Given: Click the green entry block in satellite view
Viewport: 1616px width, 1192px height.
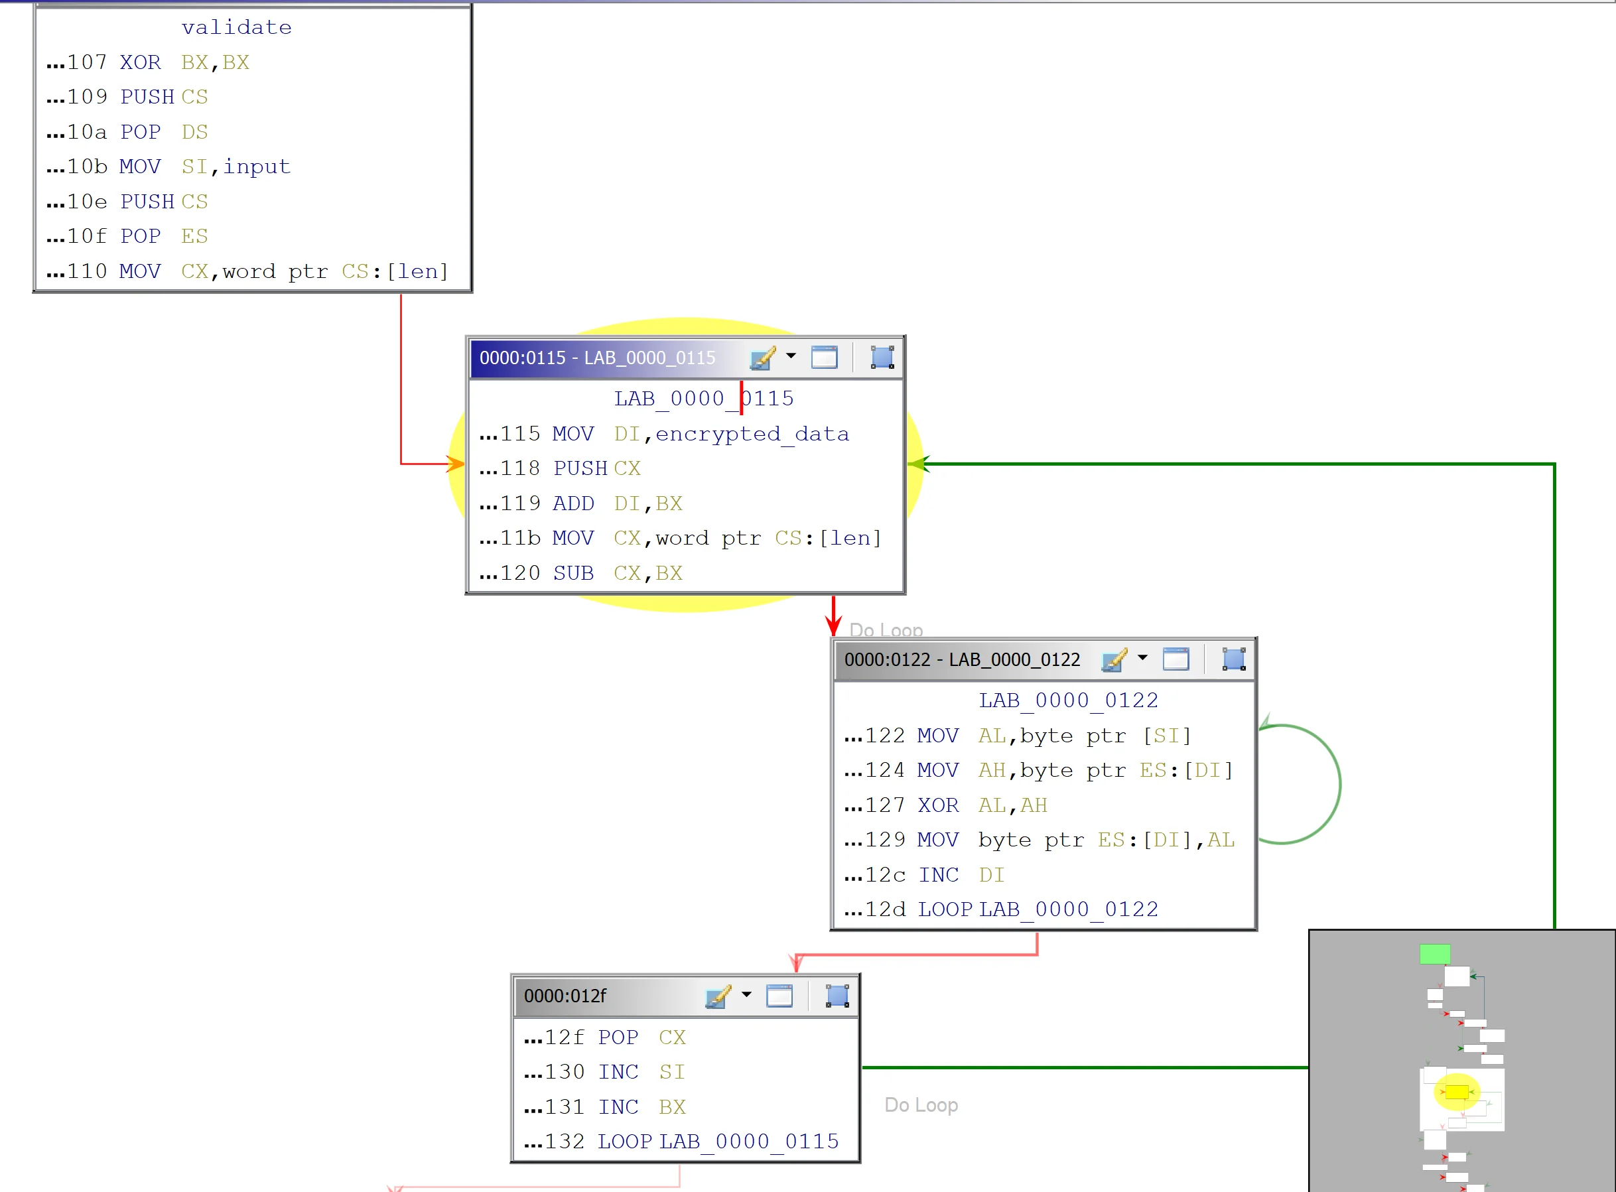Looking at the screenshot, I should click(x=1435, y=955).
